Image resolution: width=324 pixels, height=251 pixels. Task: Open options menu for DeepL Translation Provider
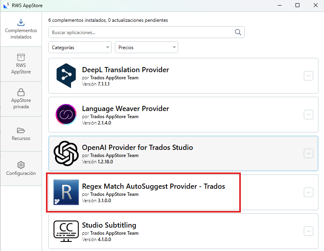click(308, 76)
